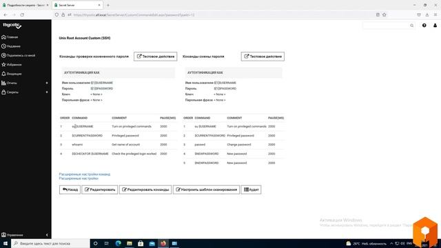The width and height of the screenshot is (441, 248).
Task: Open the user profile icon
Action: (x=435, y=25)
